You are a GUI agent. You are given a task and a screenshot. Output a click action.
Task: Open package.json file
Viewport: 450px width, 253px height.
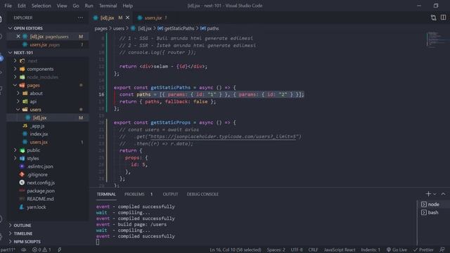[x=41, y=190]
